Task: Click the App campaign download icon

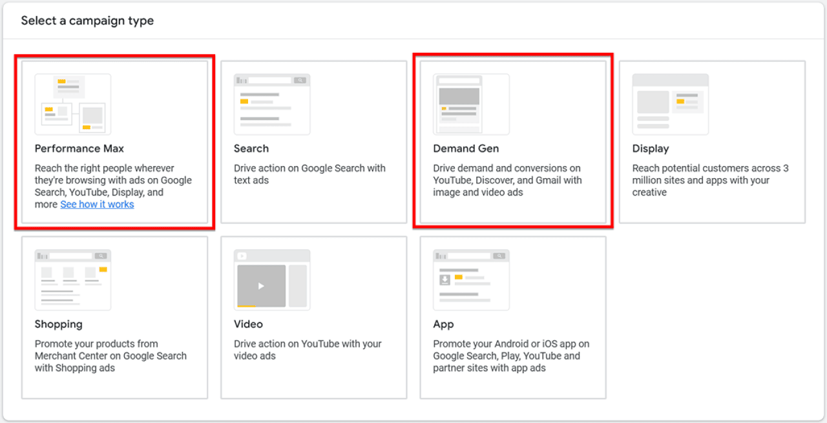Action: click(471, 279)
